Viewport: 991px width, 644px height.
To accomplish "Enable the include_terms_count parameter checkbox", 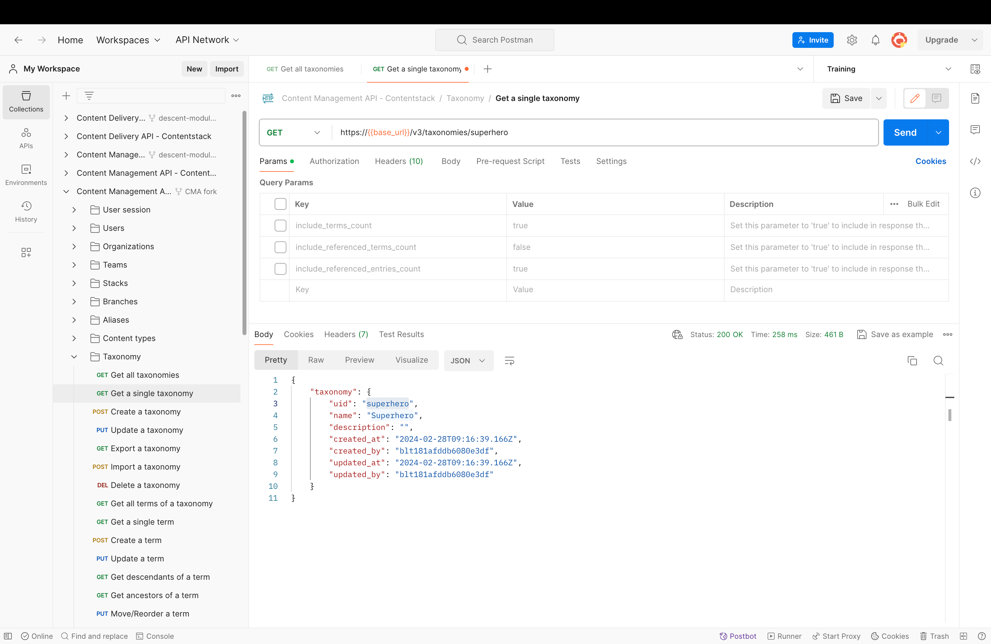I will [x=280, y=225].
